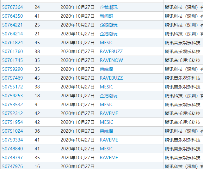The image size is (203, 169).
Task: Click RAVEBUZZ trademark in row 50757469
Action: pos(111,78)
